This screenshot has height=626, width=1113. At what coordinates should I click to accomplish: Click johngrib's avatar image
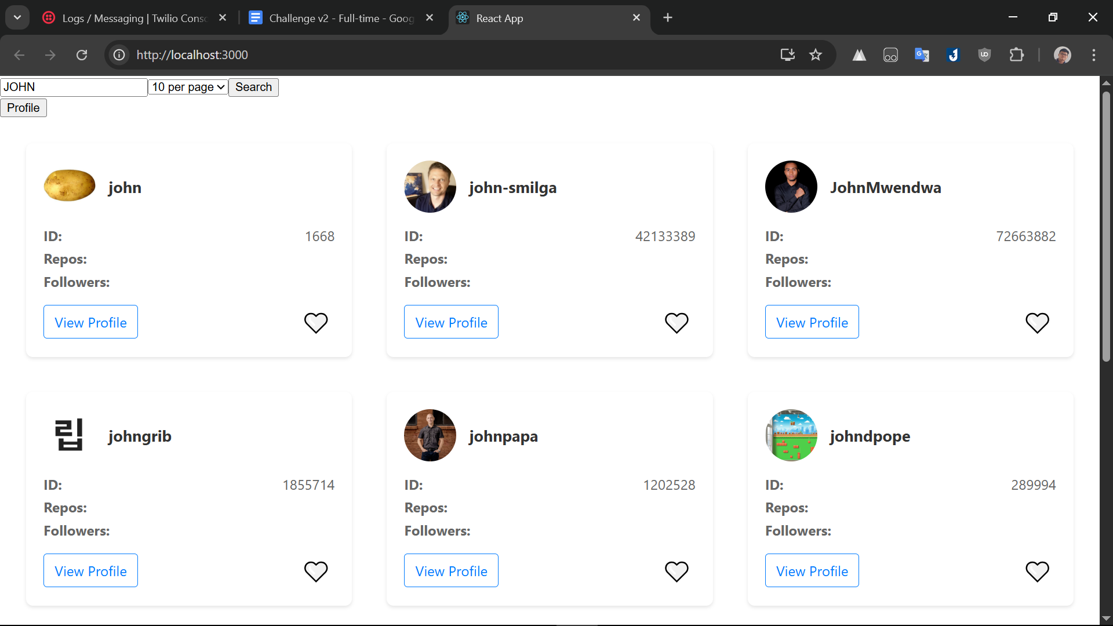click(x=70, y=435)
